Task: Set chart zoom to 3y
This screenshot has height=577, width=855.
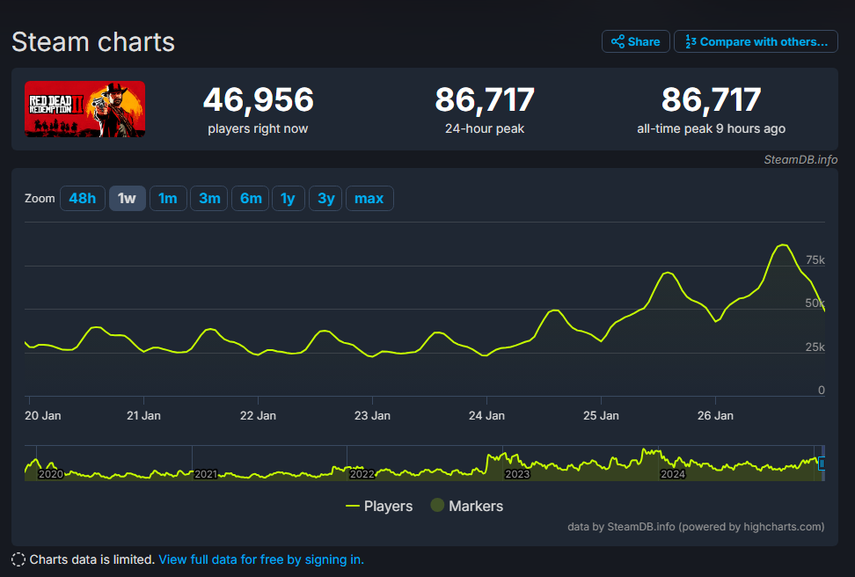Action: [325, 199]
